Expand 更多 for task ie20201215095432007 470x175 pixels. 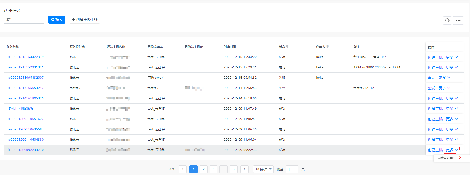coord(444,78)
